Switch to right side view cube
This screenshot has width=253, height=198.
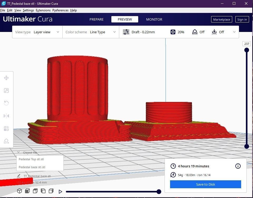(51, 191)
